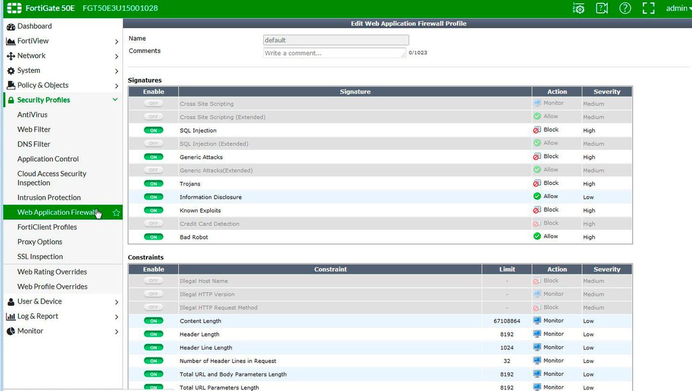Click the Fortinet logo icon
The height and width of the screenshot is (391, 692).
pyautogui.click(x=14, y=8)
